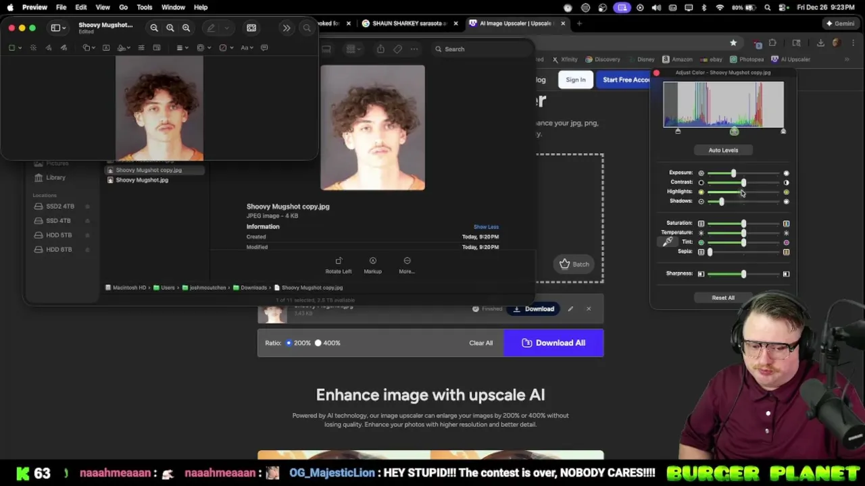The image size is (865, 486).
Task: Insert a text box with Text tool
Action: 106,48
